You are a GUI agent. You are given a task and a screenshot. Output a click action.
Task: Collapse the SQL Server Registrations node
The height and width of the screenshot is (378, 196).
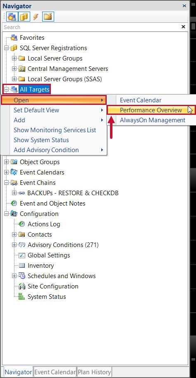tap(7, 48)
